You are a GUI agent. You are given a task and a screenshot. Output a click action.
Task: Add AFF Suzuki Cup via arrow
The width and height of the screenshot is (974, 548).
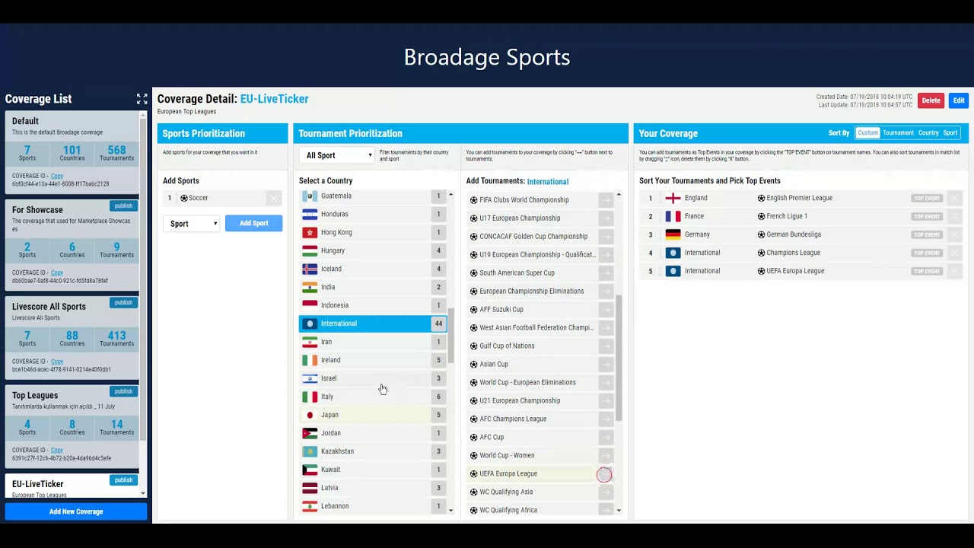tap(606, 310)
